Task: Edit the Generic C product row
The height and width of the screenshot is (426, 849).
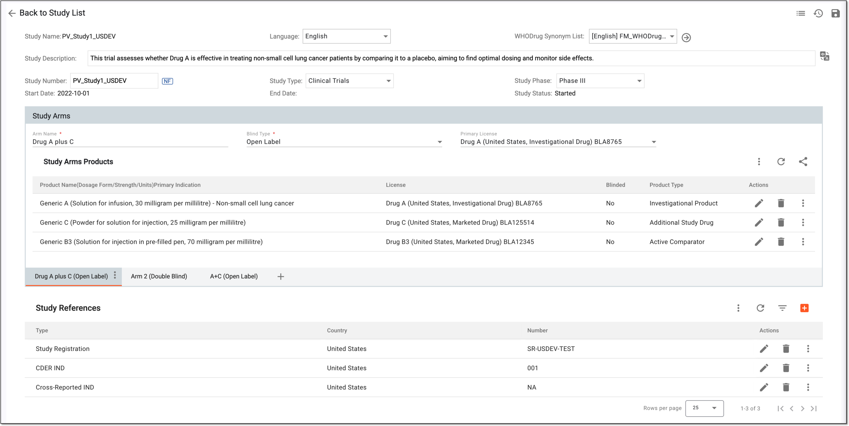Action: pos(759,223)
